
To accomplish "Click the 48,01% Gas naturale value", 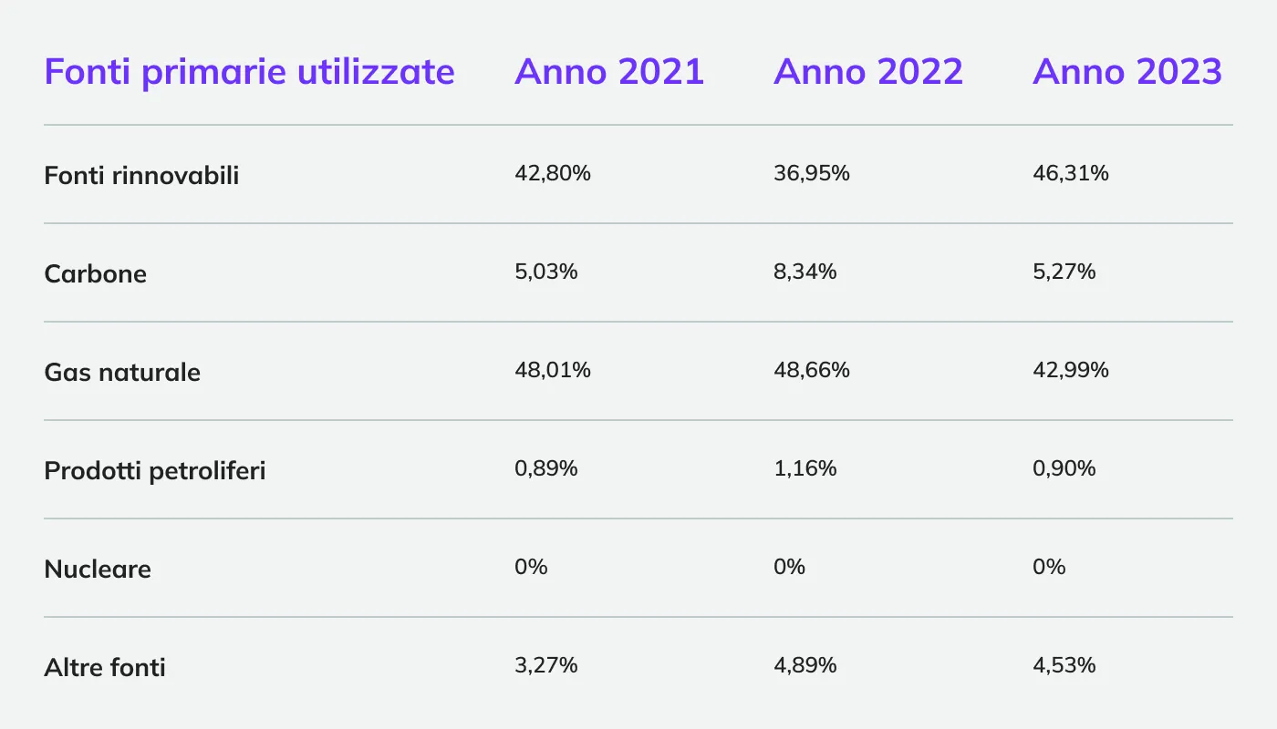I will point(553,370).
